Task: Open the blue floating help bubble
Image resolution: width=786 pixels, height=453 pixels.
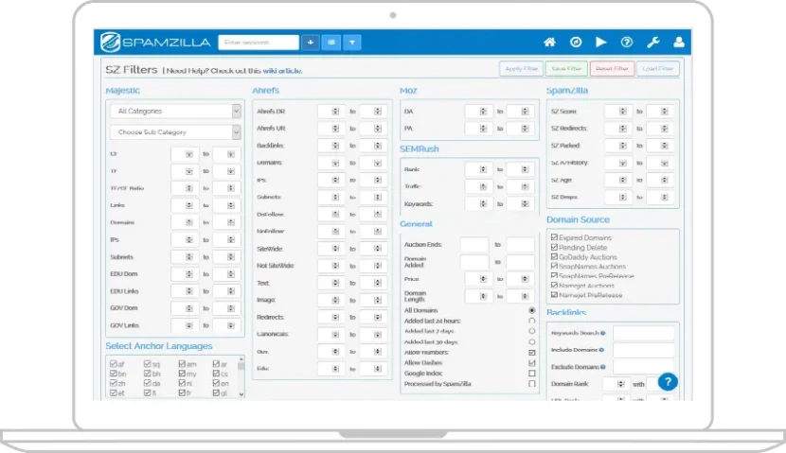Action: click(x=668, y=382)
